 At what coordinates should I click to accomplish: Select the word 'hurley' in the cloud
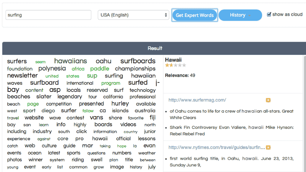(120, 104)
